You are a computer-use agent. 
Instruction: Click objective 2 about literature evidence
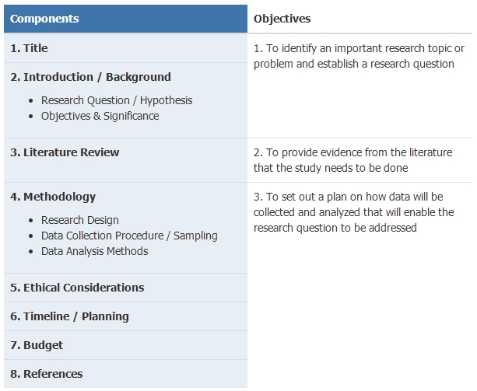tap(352, 160)
